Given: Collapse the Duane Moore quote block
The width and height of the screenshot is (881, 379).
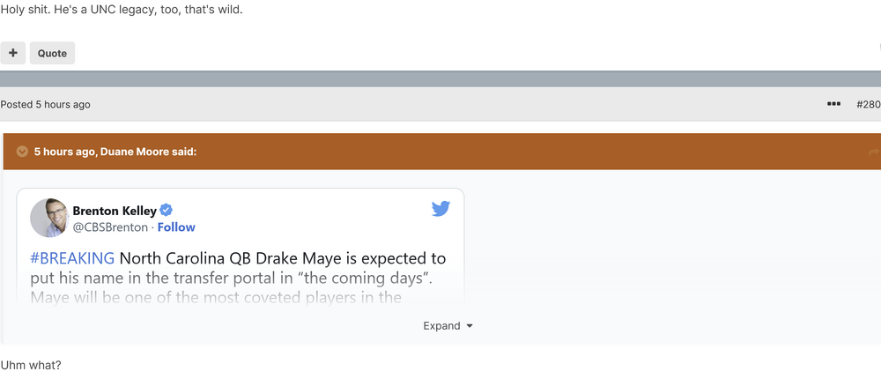Looking at the screenshot, I should coord(23,152).
